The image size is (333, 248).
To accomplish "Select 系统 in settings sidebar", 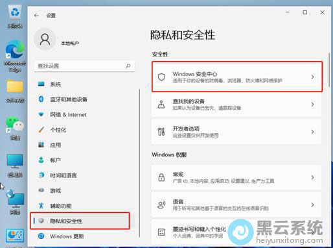I will pos(84,84).
